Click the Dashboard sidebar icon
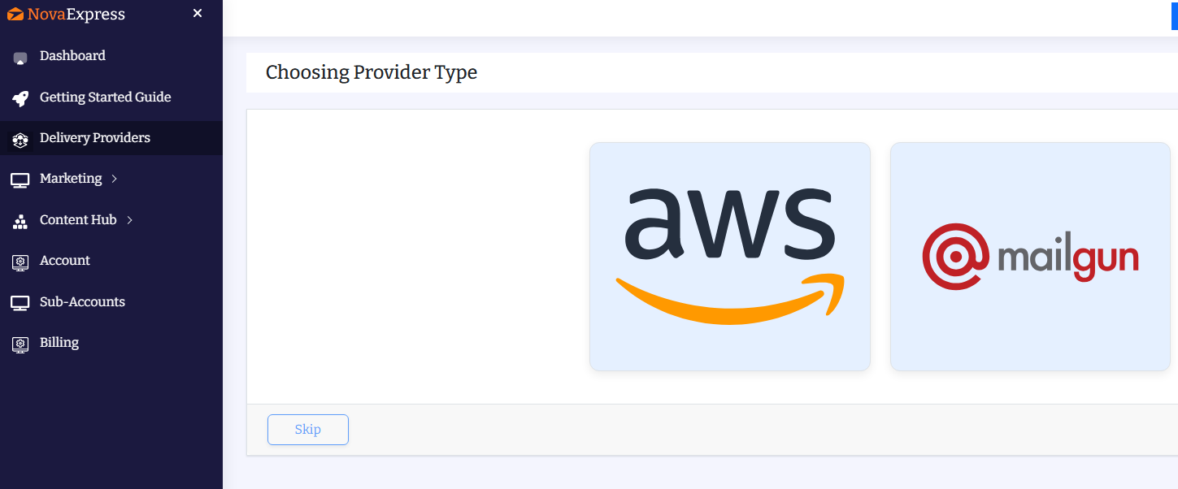The image size is (1178, 489). (20, 58)
